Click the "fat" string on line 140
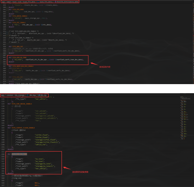Screen dimensions: 194x187 (x=37, y=121)
